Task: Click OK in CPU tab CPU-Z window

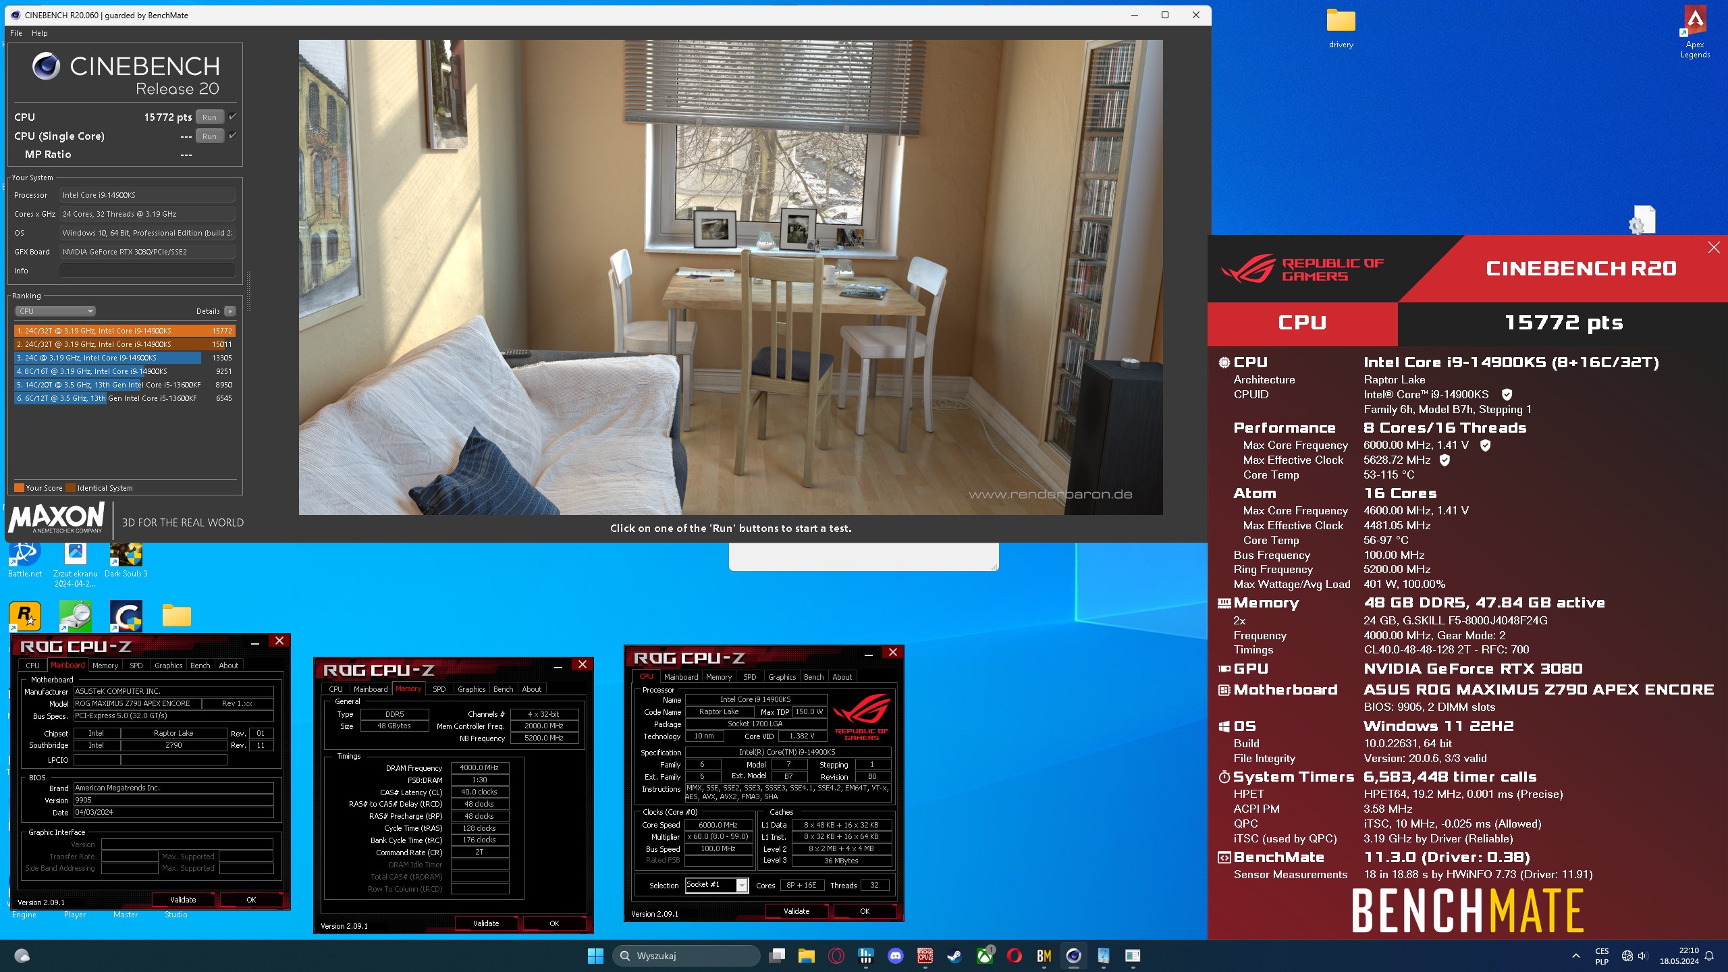Action: 865,911
